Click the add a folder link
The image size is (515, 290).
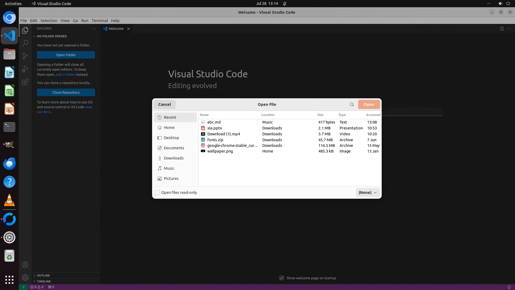pyautogui.click(x=65, y=74)
